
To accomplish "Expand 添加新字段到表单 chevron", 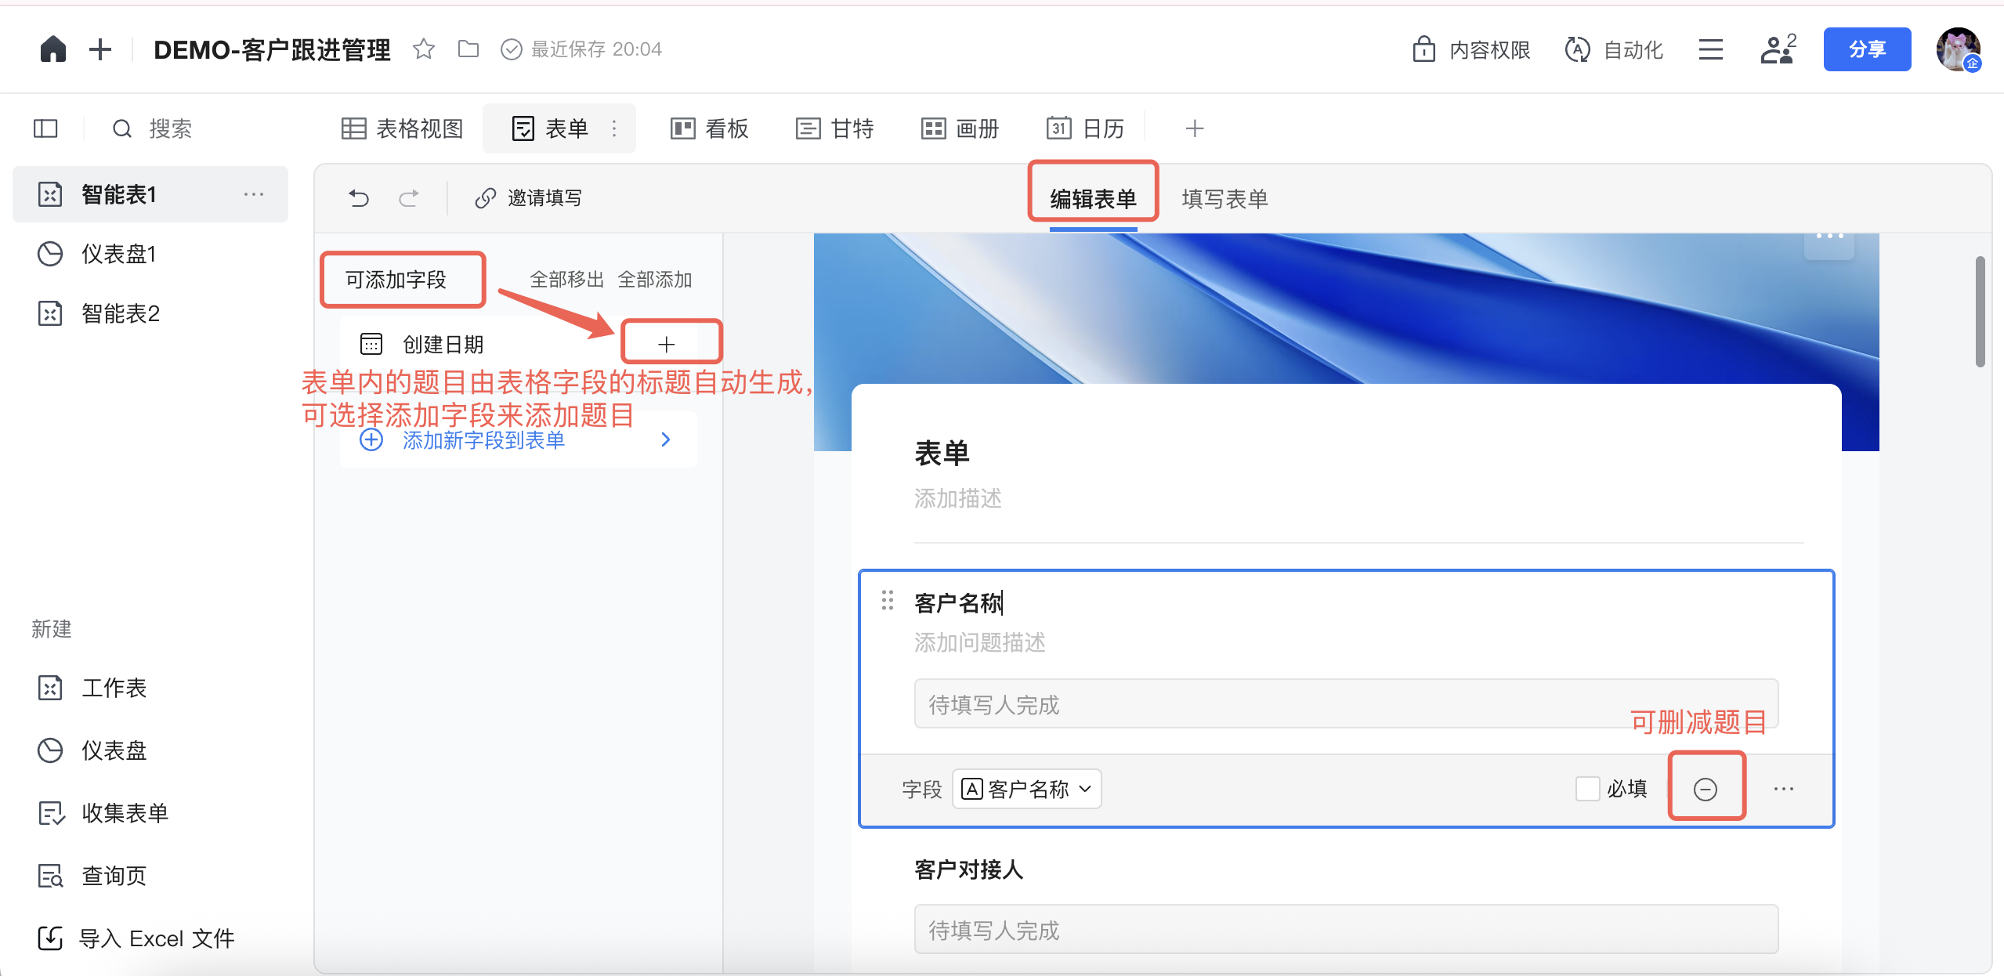I will [665, 439].
